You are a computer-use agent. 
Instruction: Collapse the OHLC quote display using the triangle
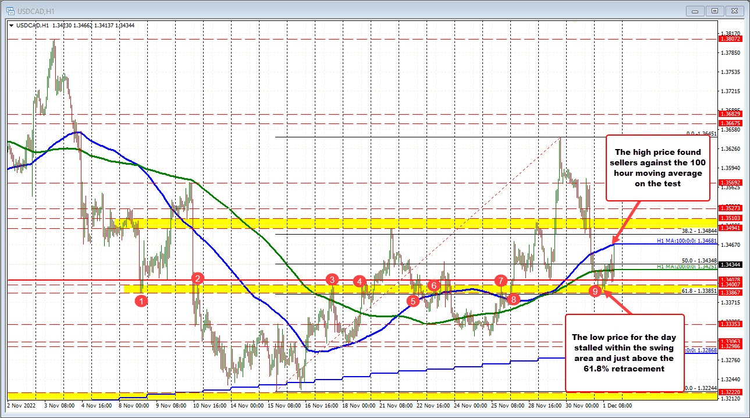pyautogui.click(x=10, y=26)
